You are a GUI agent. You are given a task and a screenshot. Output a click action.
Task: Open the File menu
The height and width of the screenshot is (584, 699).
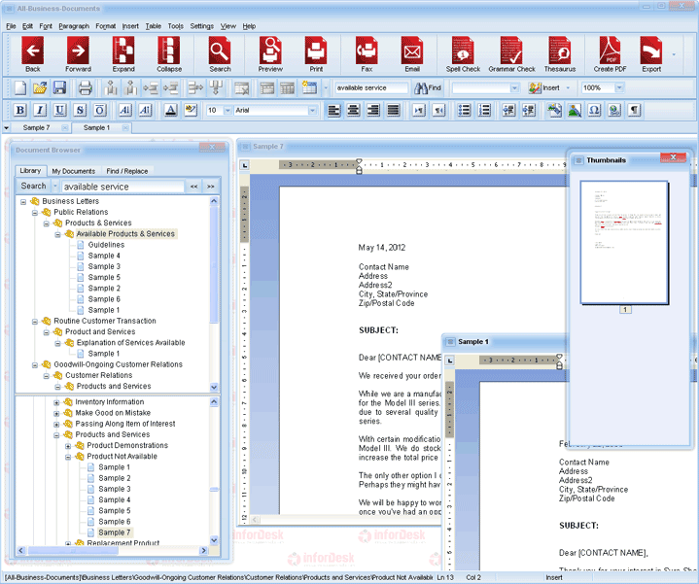click(11, 26)
